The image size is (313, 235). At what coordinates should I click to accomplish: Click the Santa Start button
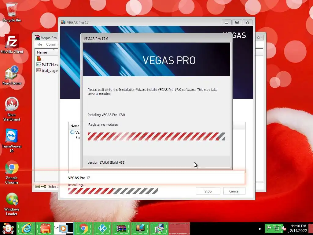coord(8,229)
